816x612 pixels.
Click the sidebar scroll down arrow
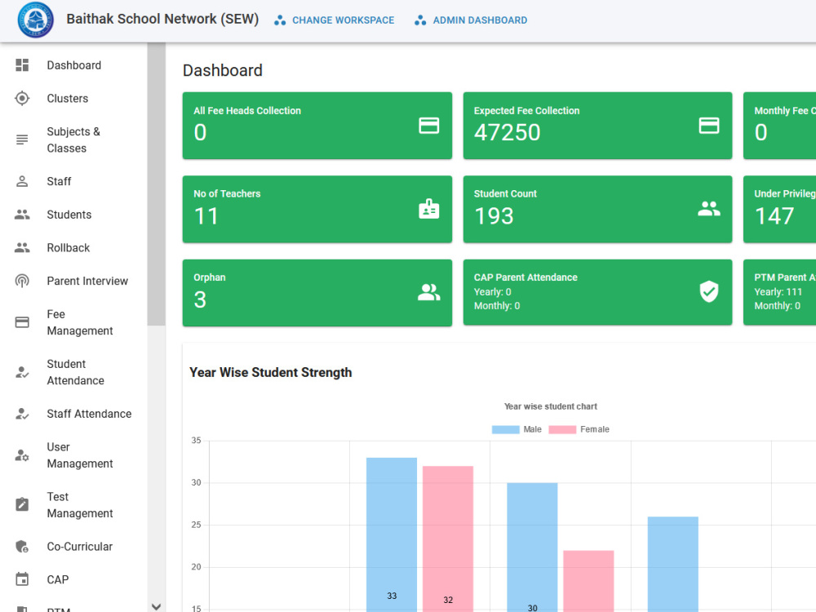[x=156, y=606]
